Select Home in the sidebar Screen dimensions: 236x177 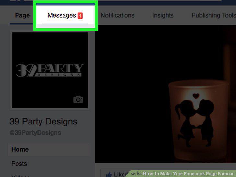(49, 149)
